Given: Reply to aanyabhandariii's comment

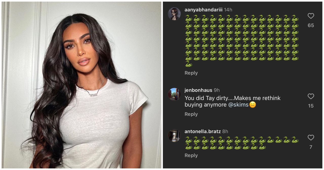Looking at the screenshot, I should 191,73.
